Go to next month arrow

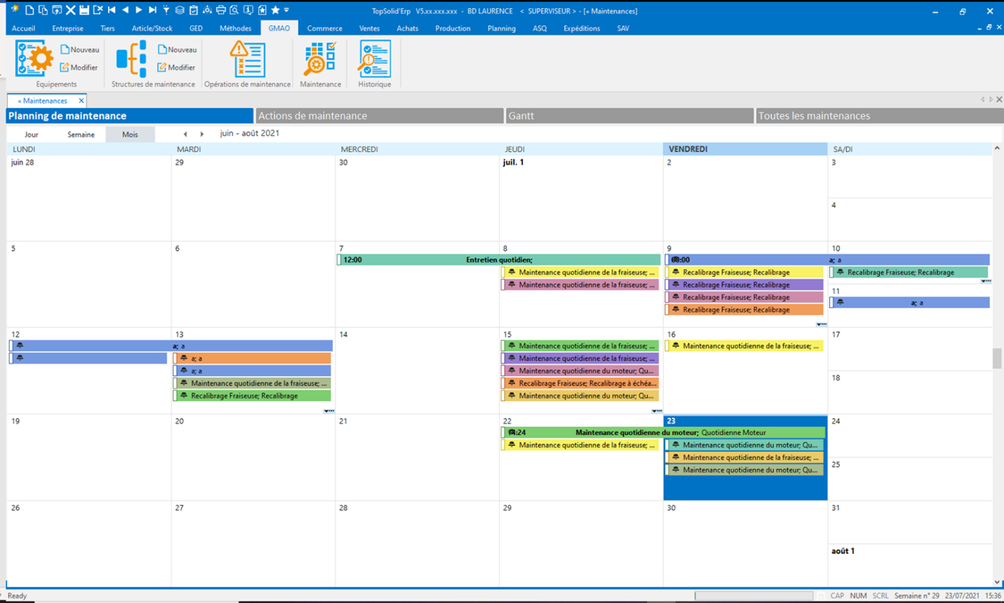click(x=202, y=135)
